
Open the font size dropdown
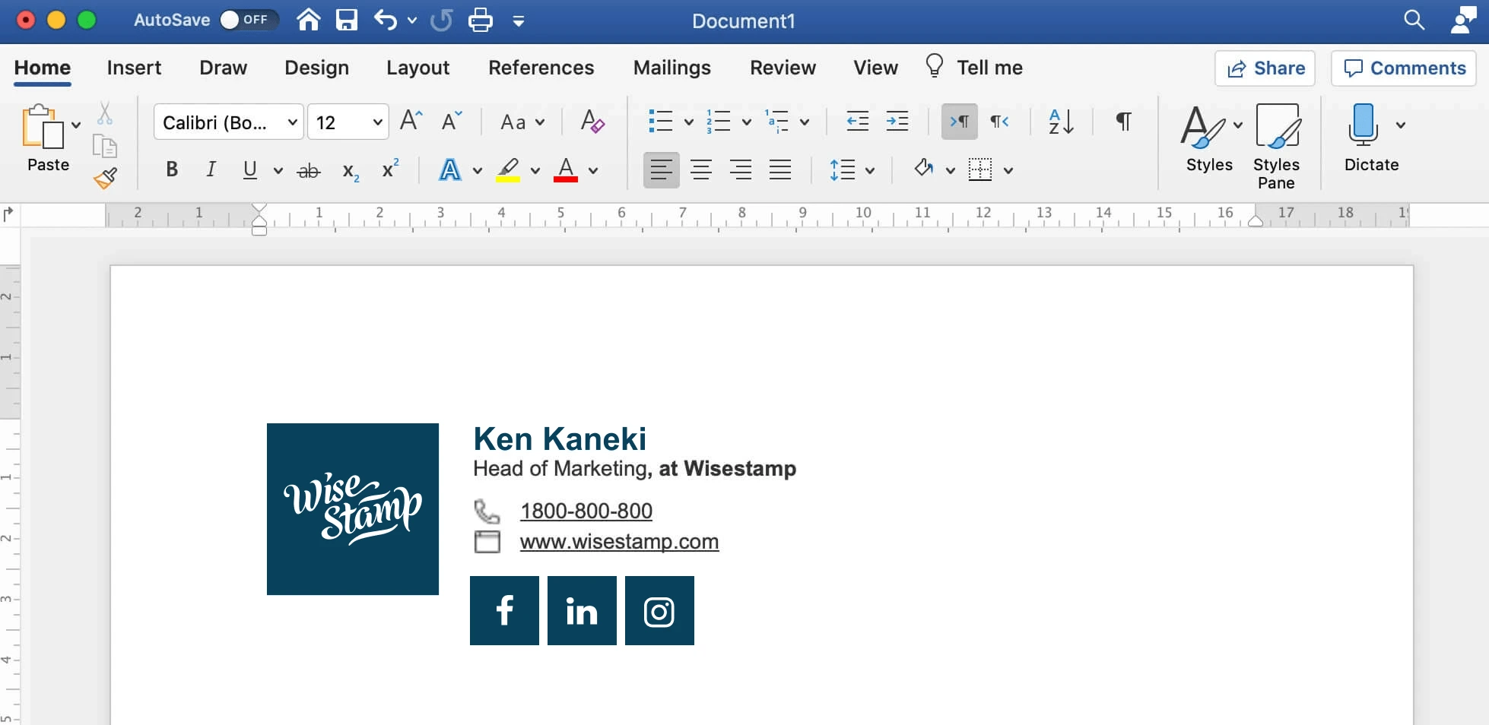pos(377,122)
